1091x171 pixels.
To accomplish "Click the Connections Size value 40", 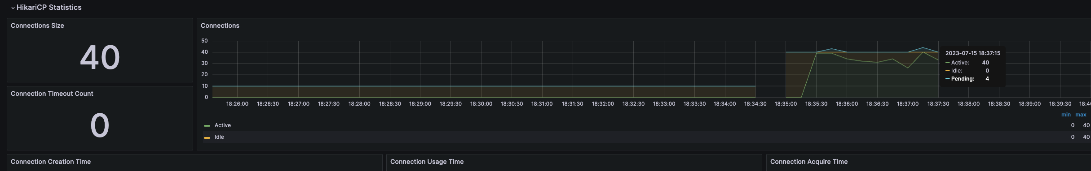I will pyautogui.click(x=100, y=58).
